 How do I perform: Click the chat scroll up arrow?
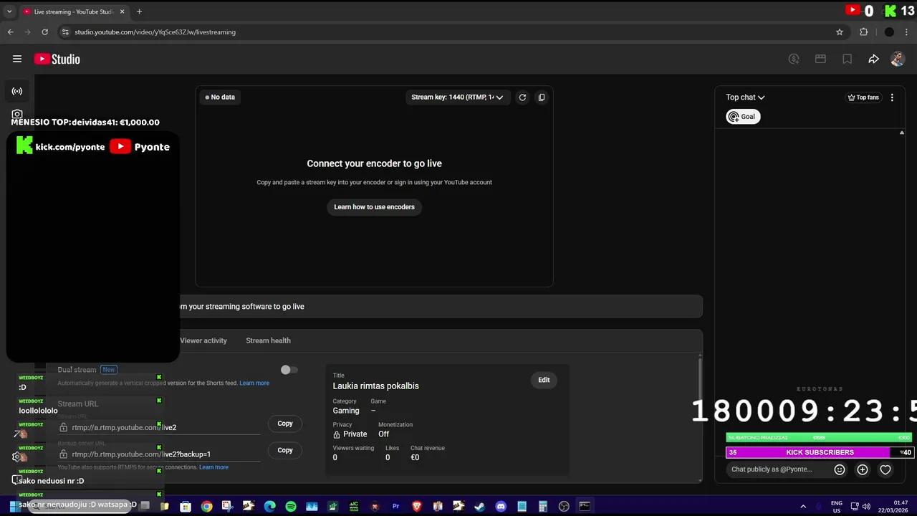[x=902, y=133]
